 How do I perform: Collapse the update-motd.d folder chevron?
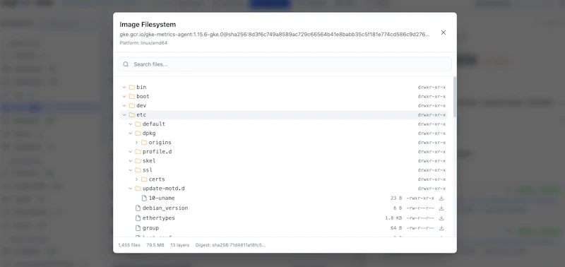click(131, 189)
